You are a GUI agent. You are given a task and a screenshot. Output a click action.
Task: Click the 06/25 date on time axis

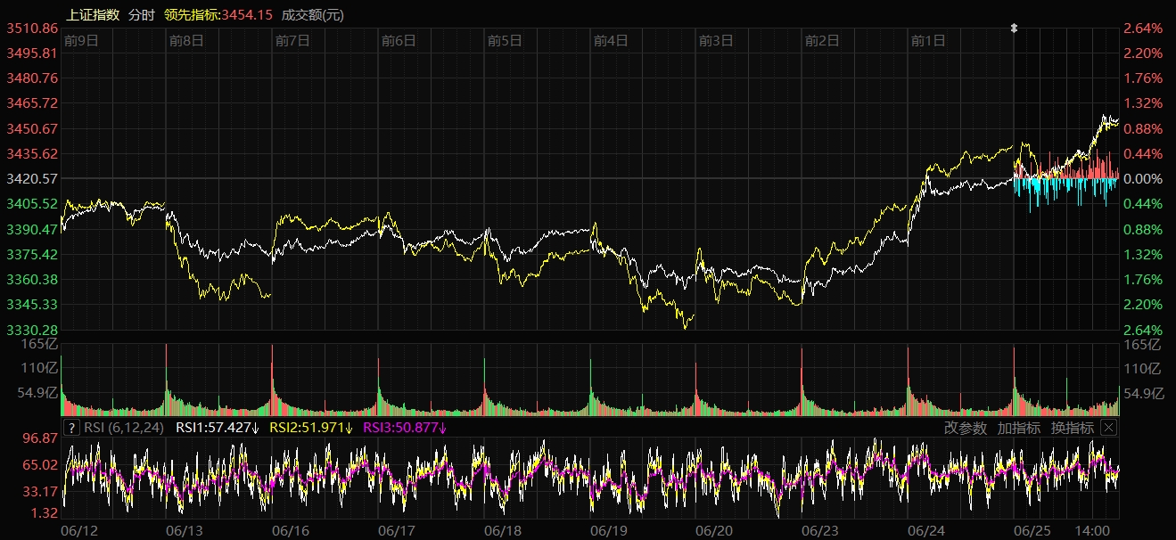point(1032,530)
